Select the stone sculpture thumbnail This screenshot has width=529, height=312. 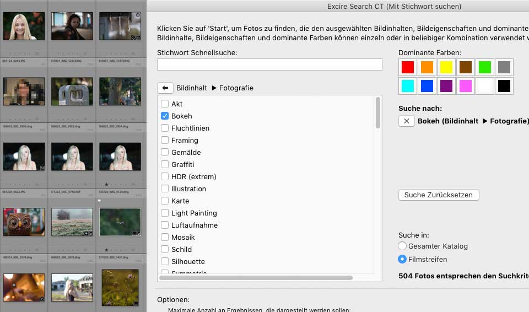pyautogui.click(x=72, y=91)
